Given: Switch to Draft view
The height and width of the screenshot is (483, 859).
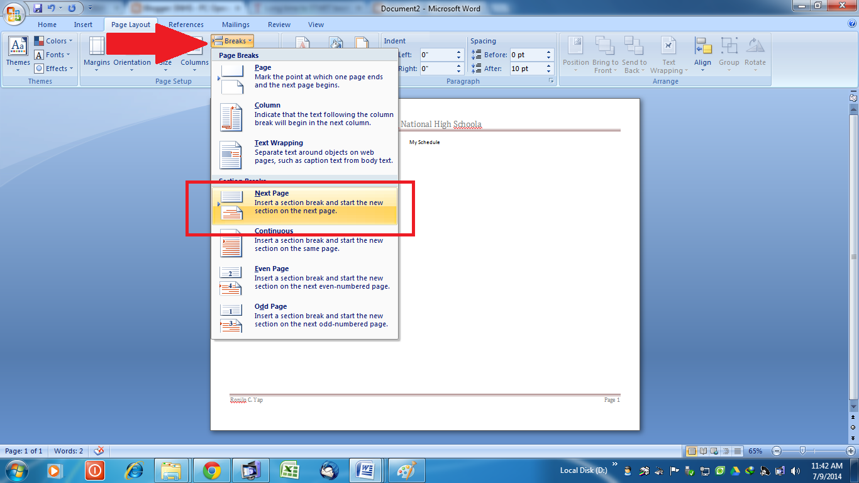Looking at the screenshot, I should (x=738, y=451).
